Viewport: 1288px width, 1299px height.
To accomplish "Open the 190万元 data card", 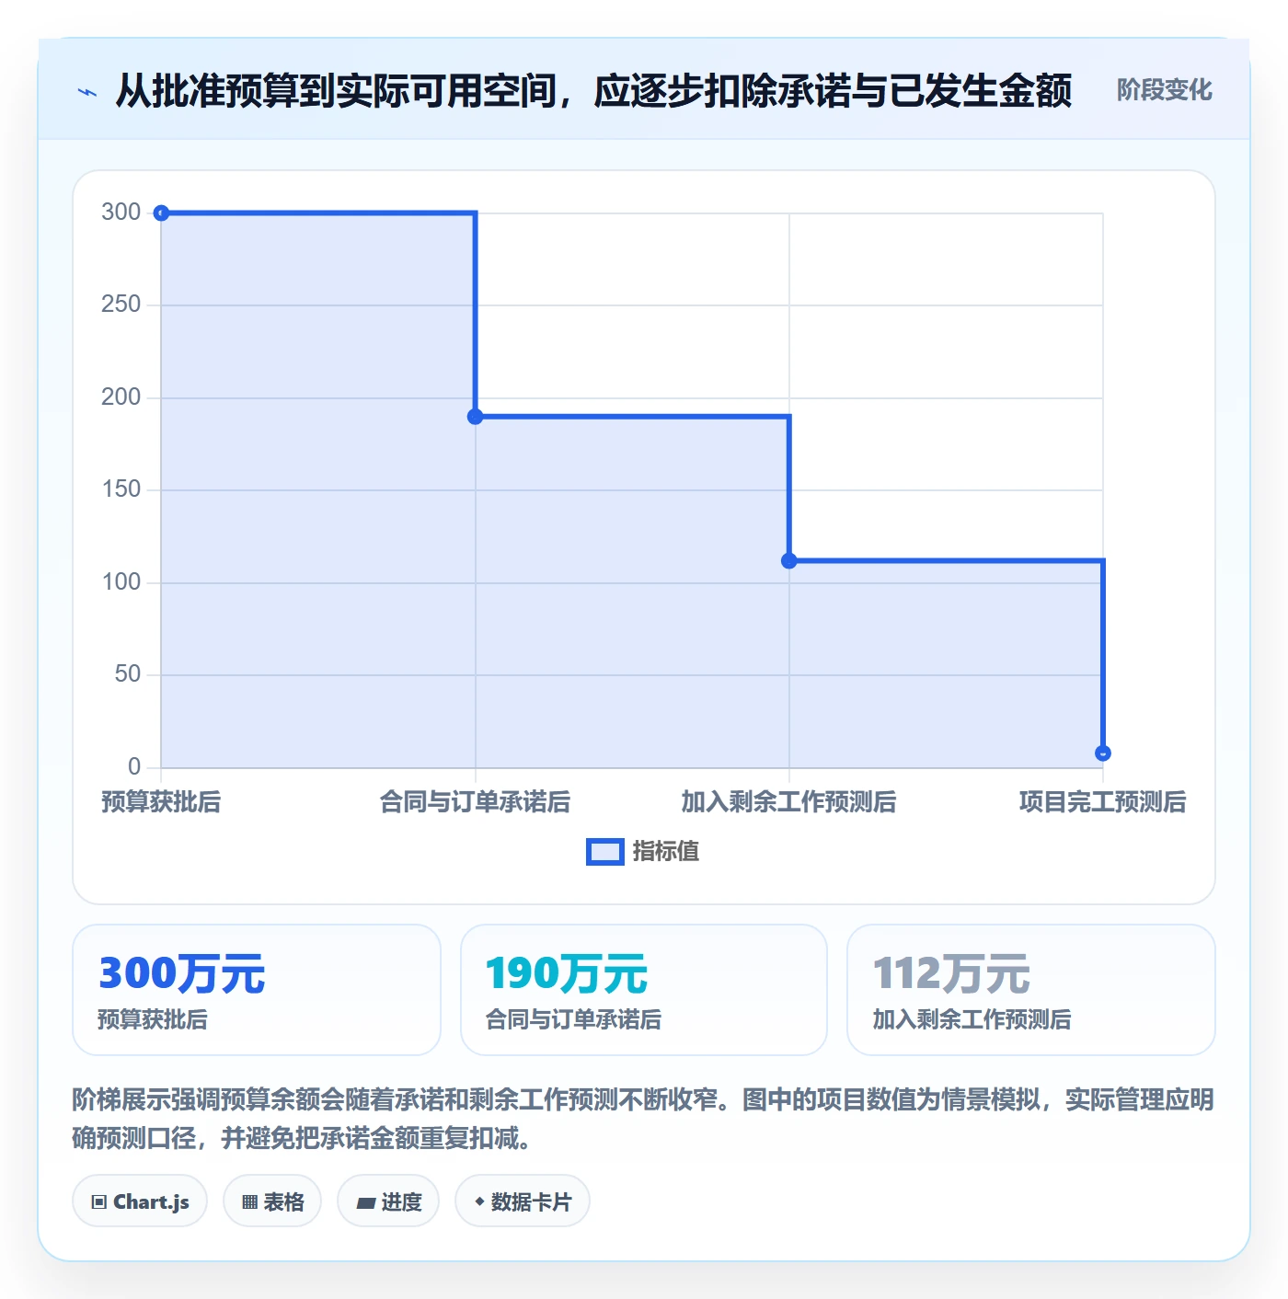I will (644, 990).
